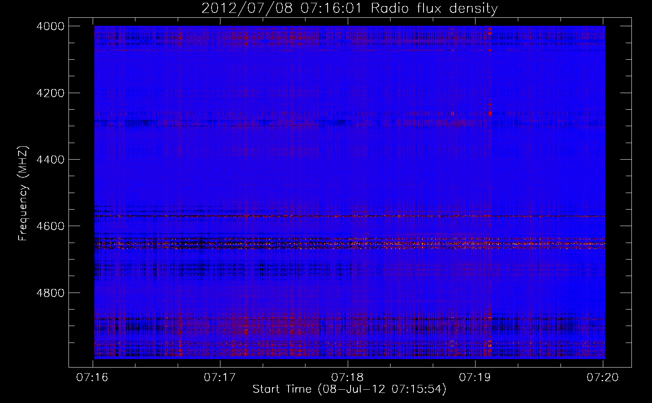Click the 4800 frequency tick label
The height and width of the screenshot is (403, 652).
pos(50,293)
